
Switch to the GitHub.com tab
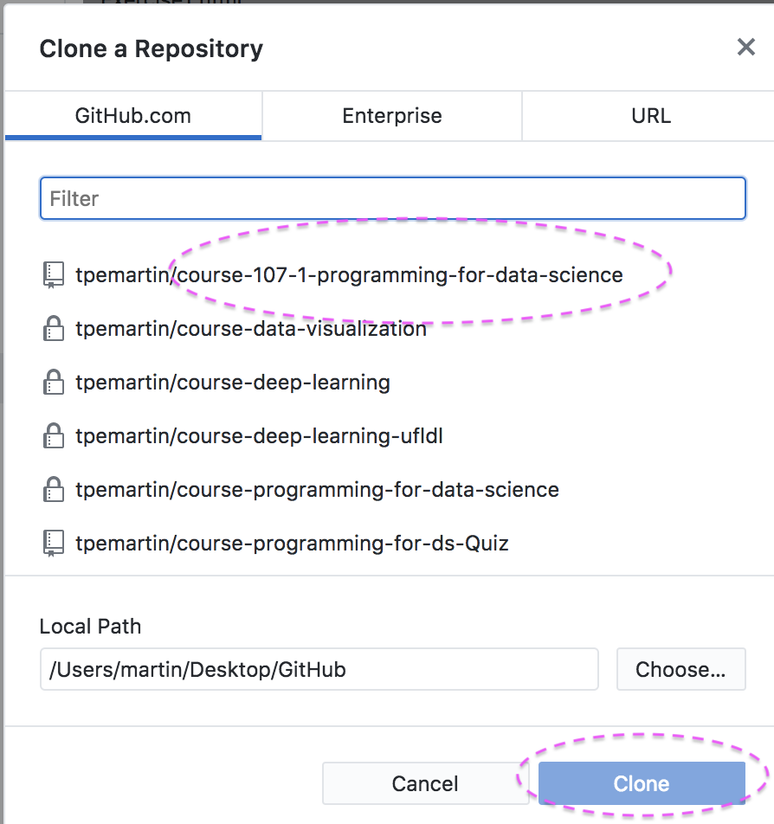click(133, 116)
